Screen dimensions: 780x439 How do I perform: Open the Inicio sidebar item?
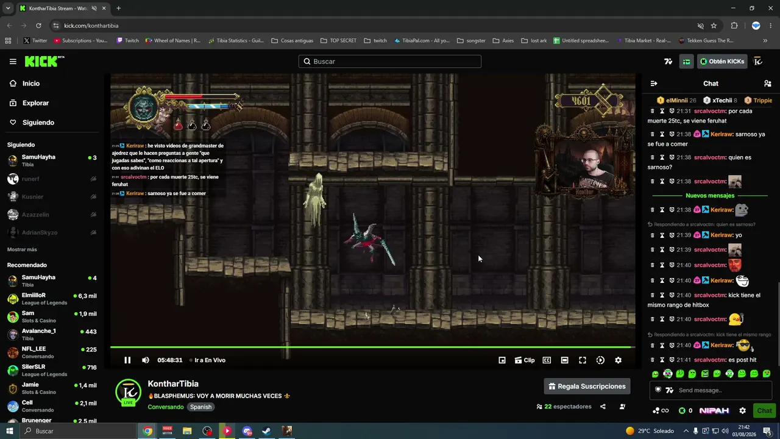click(x=31, y=84)
